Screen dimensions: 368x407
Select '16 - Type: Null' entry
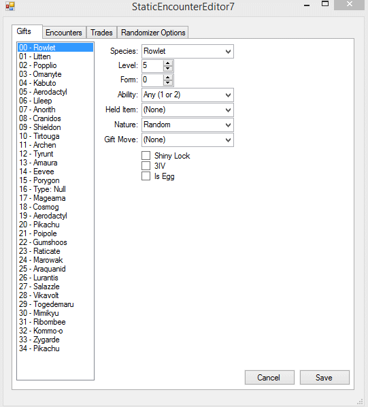(55, 189)
